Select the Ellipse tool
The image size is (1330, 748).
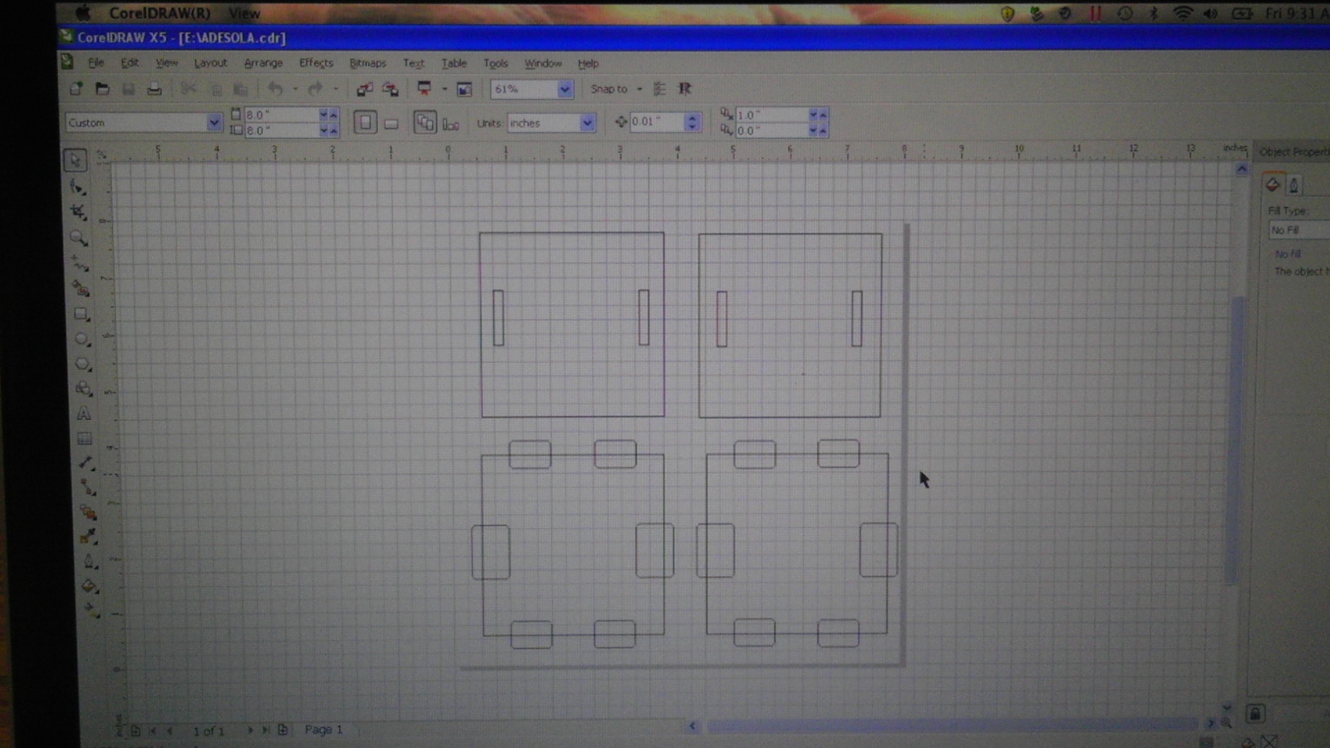click(82, 340)
